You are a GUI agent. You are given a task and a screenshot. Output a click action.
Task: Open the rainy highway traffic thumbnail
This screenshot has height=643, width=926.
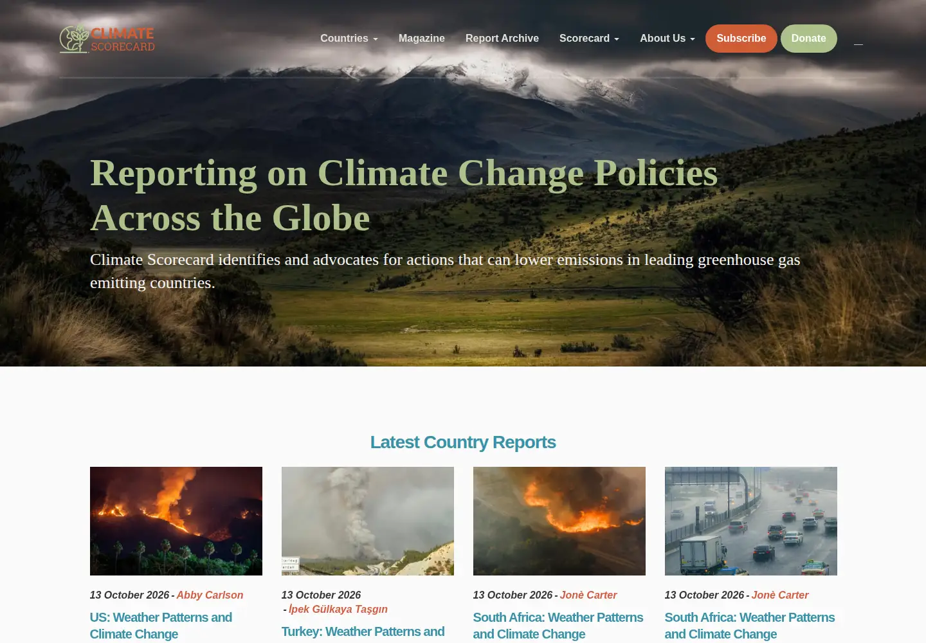(751, 521)
